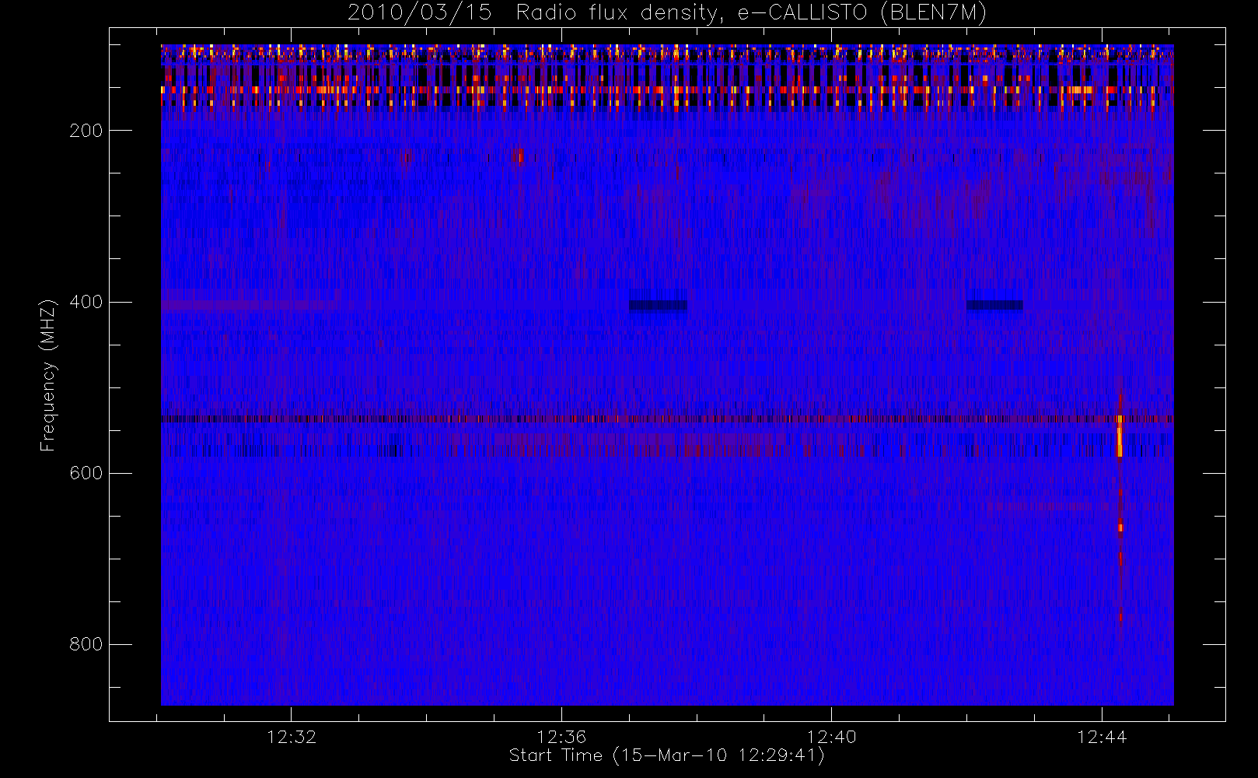Click the 'Start Time (15-Mar-10 12:29:41)' axis label
The image size is (1258, 778).
[x=666, y=755]
